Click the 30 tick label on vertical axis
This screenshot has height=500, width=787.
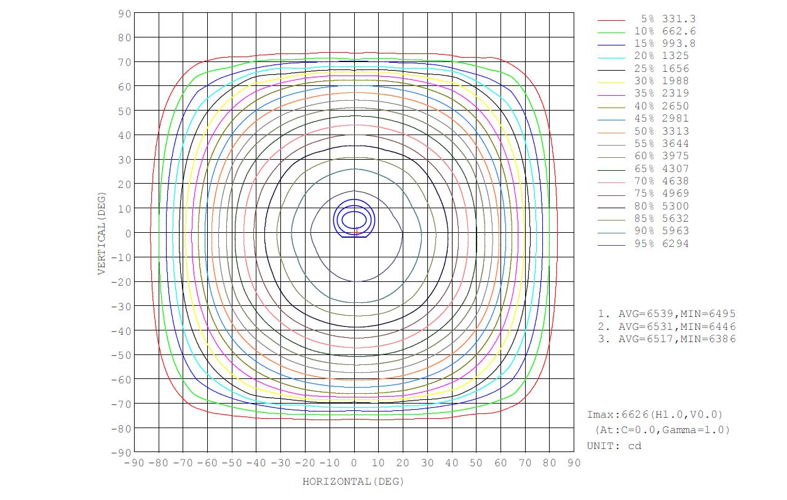click(125, 160)
